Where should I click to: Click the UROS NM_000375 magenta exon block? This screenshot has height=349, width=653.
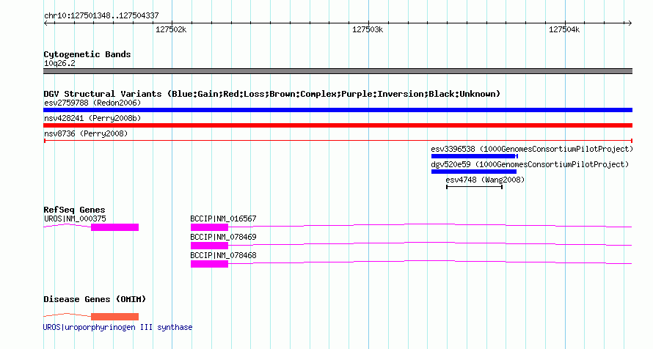coord(115,227)
